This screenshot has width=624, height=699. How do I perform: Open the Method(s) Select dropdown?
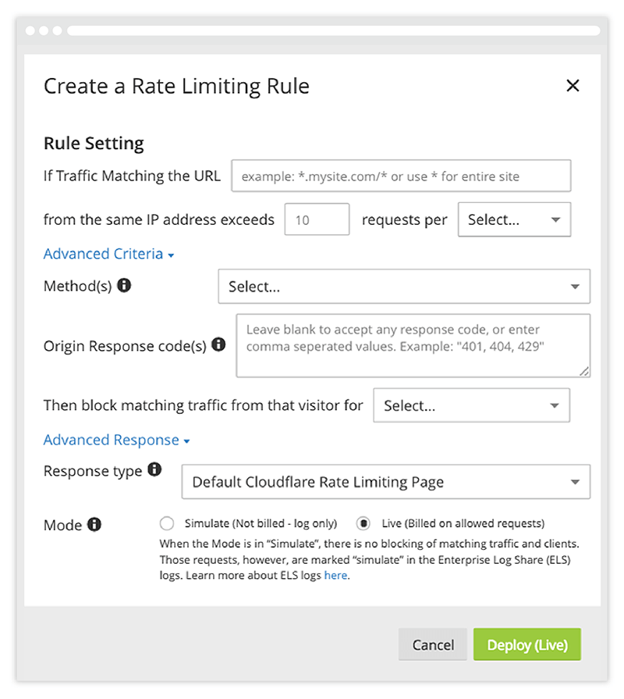pyautogui.click(x=403, y=287)
